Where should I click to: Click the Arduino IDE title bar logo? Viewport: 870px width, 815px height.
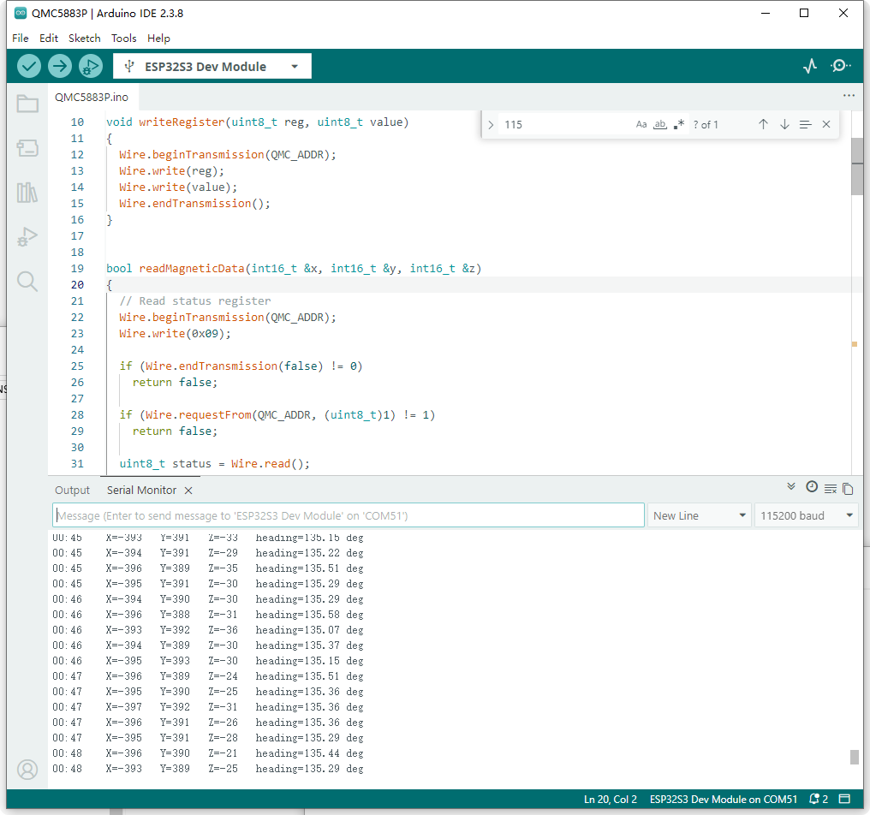(x=21, y=13)
